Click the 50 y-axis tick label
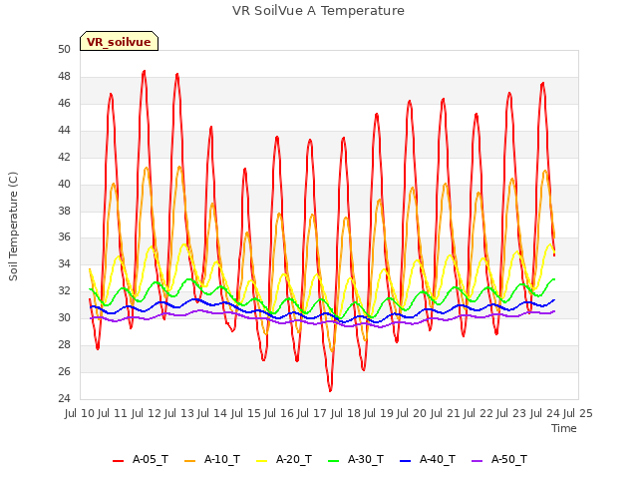This screenshot has width=638, height=479. coord(64,50)
